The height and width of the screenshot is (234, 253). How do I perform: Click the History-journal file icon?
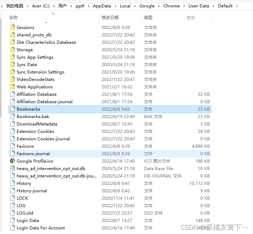(12, 191)
